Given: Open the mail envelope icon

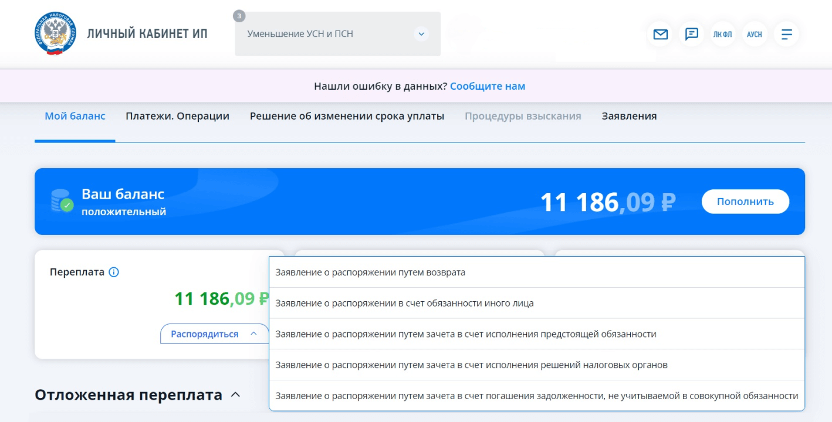Looking at the screenshot, I should point(660,34).
